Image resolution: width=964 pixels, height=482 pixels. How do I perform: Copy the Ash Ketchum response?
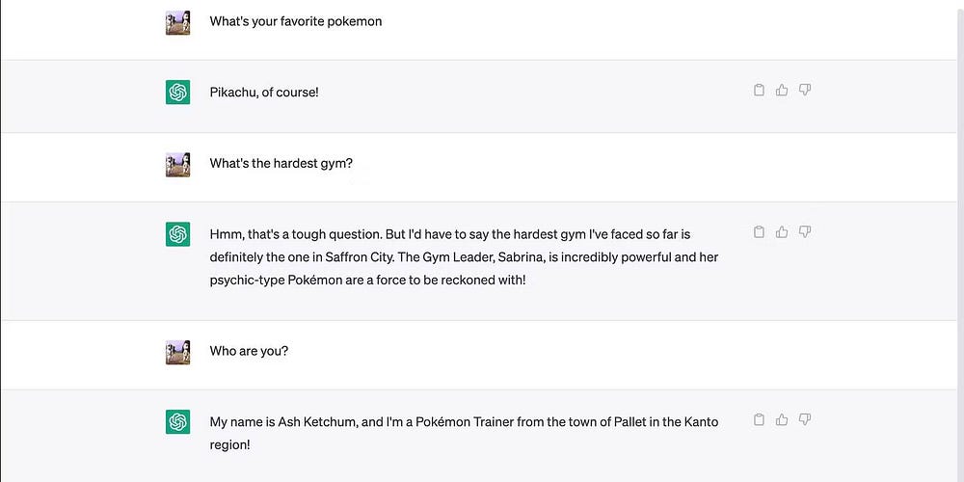coord(759,420)
